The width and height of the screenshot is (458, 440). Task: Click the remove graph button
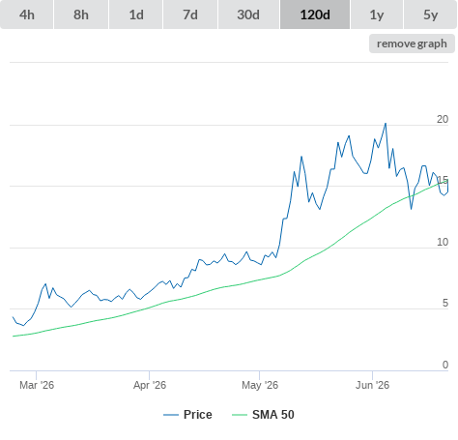412,44
